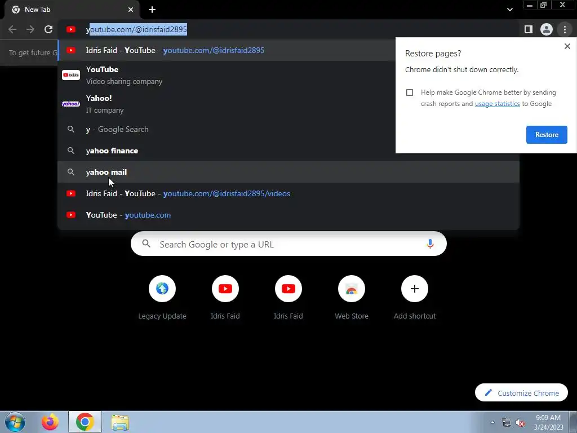
Task: Go forward using the forward arrow
Action: [30, 29]
